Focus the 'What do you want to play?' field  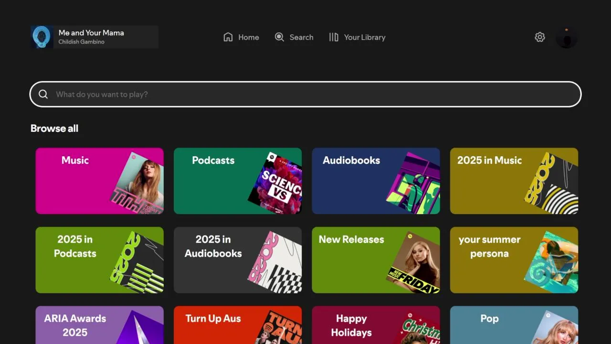[305, 94]
